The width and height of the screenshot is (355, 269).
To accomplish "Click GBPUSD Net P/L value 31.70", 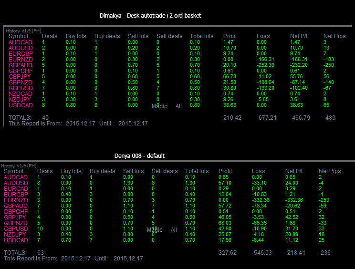I will point(292,229).
